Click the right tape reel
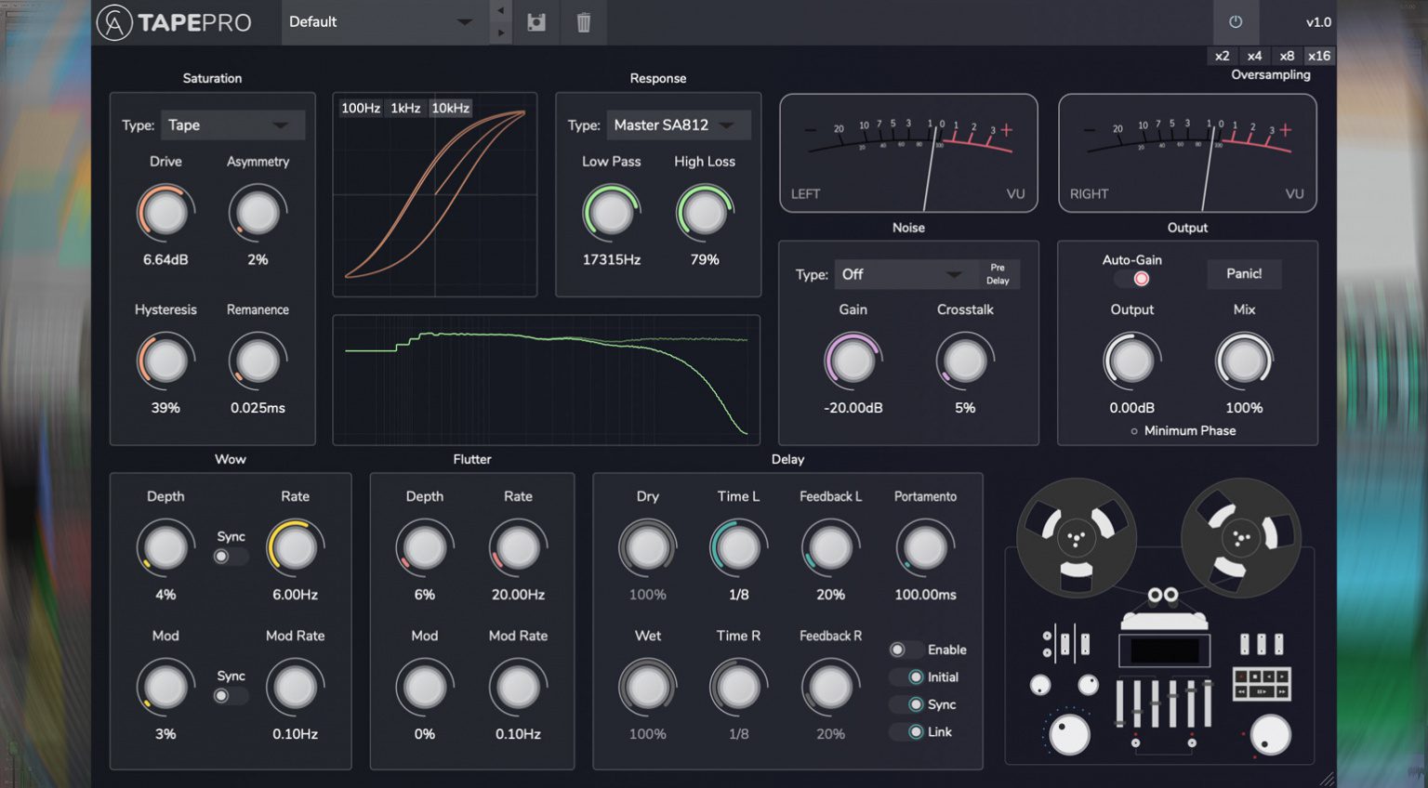 click(1241, 537)
